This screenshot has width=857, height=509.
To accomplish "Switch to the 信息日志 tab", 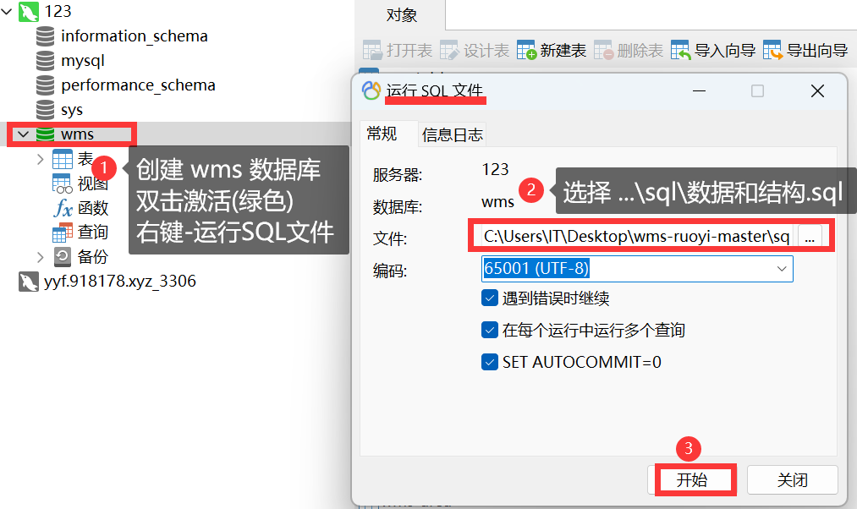I will pyautogui.click(x=452, y=134).
